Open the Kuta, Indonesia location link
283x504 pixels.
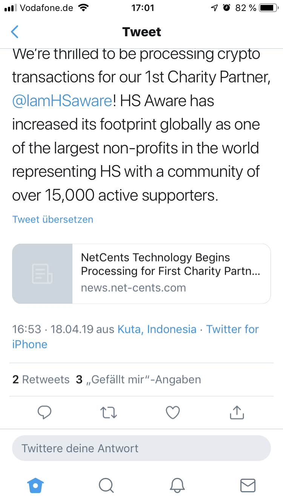(157, 329)
